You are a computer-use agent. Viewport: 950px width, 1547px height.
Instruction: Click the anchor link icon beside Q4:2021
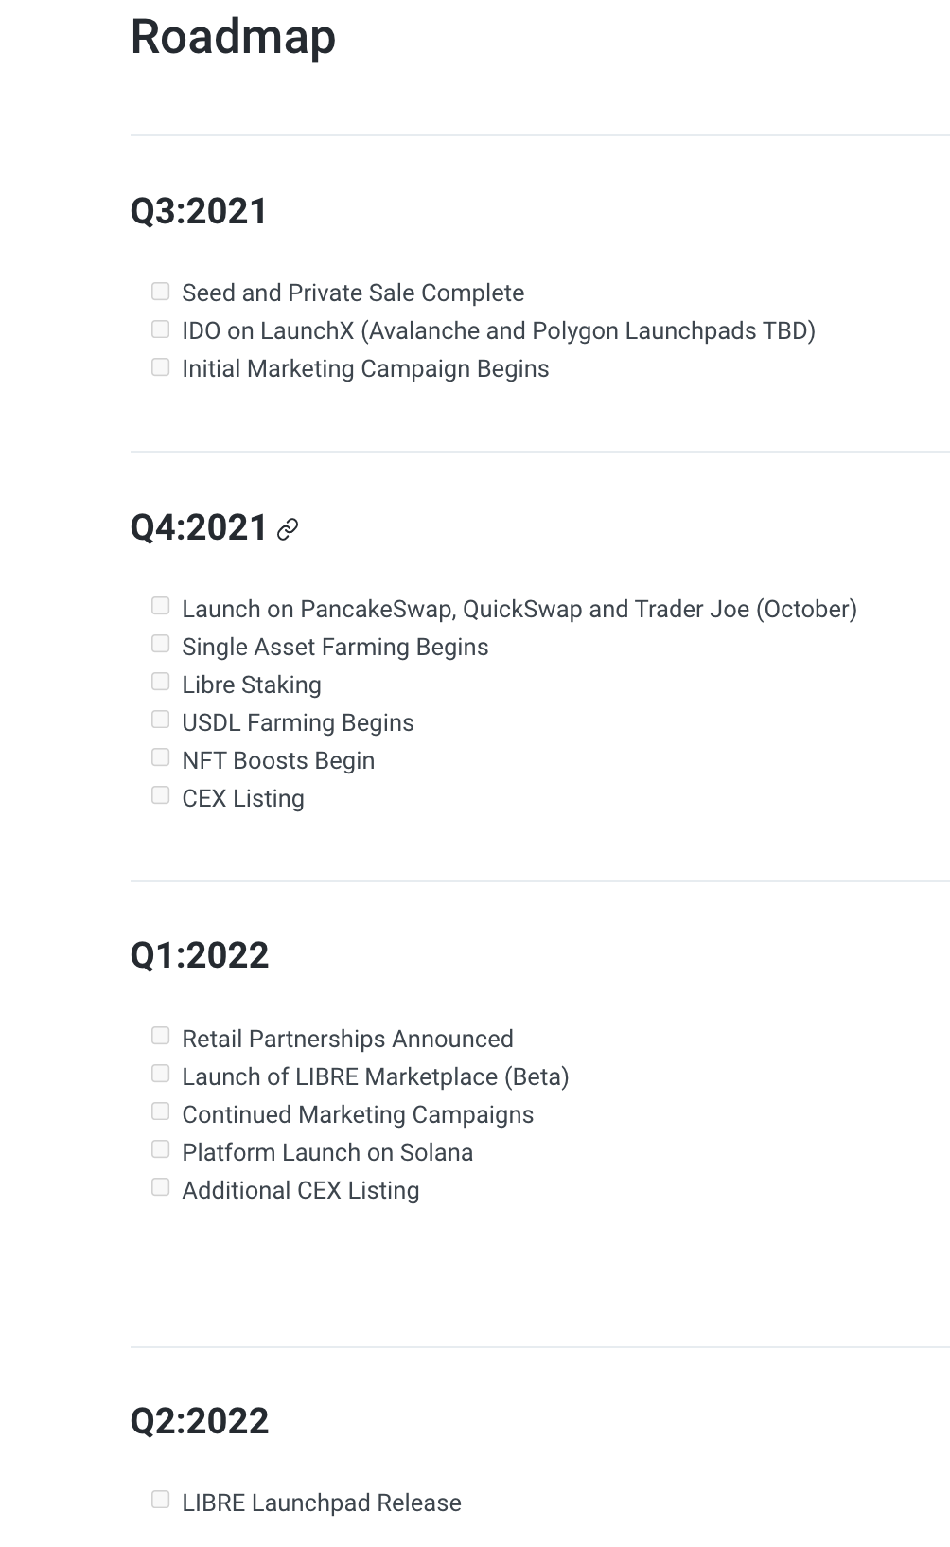(x=288, y=530)
